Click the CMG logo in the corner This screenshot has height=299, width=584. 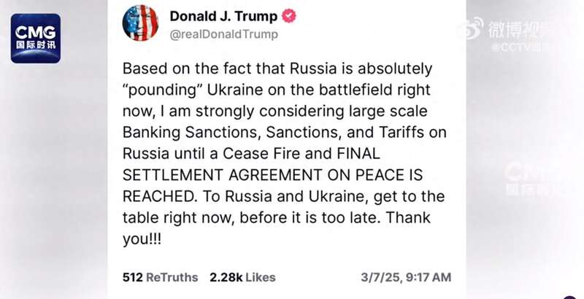tap(35, 38)
